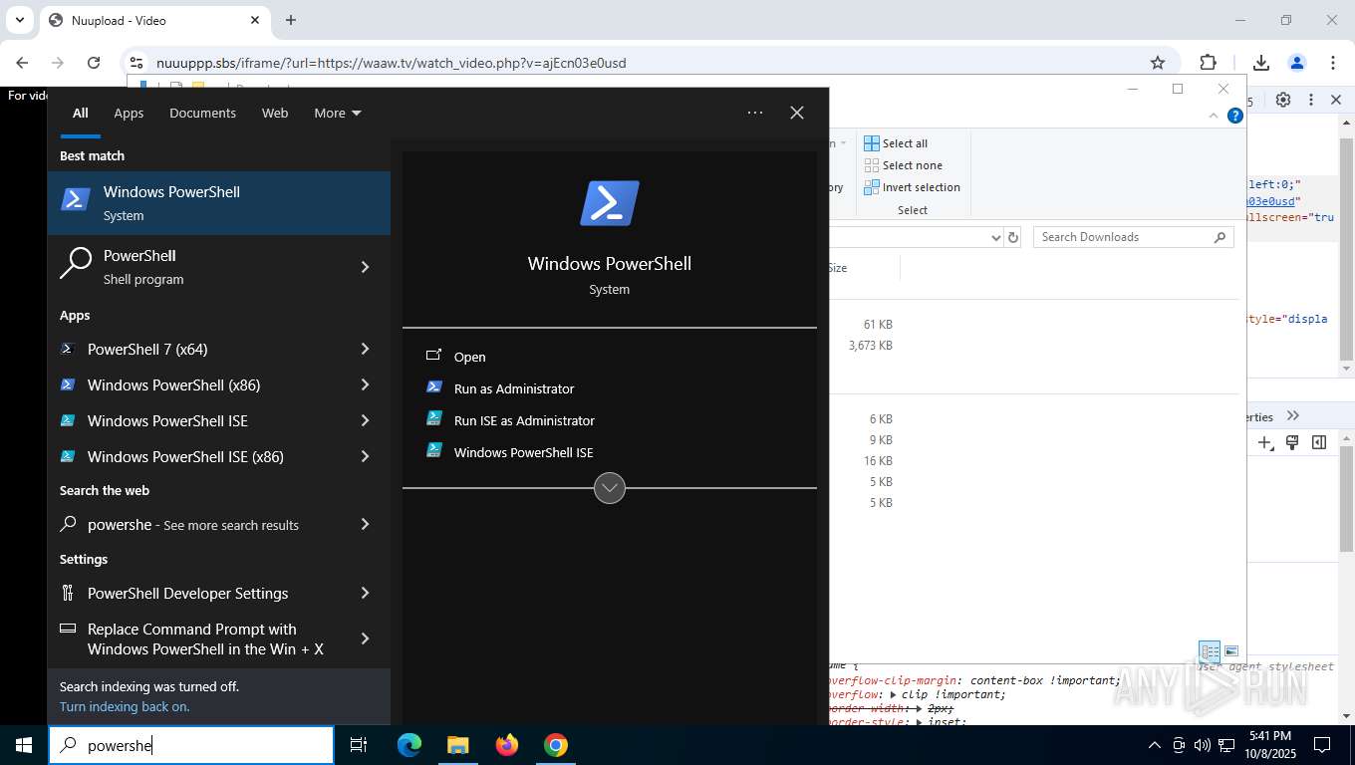Click Invert selection in Explorer ribbon

point(913,187)
